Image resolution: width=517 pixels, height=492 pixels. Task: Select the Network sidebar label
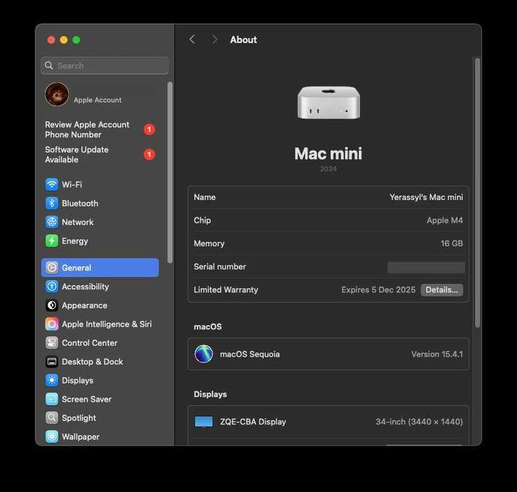pyautogui.click(x=78, y=222)
